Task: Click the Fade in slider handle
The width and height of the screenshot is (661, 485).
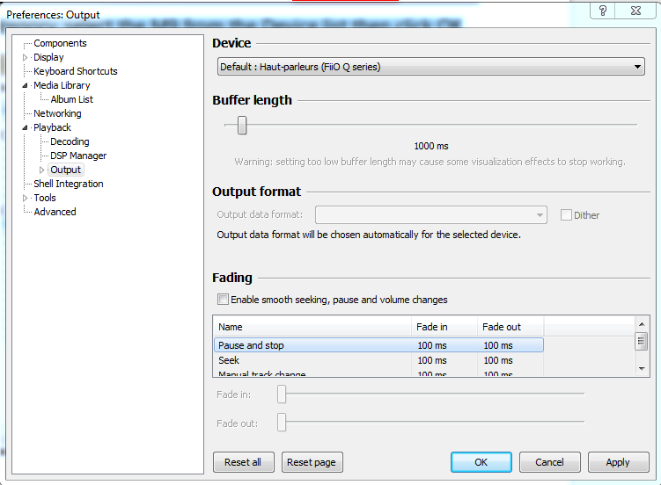Action: pyautogui.click(x=282, y=395)
